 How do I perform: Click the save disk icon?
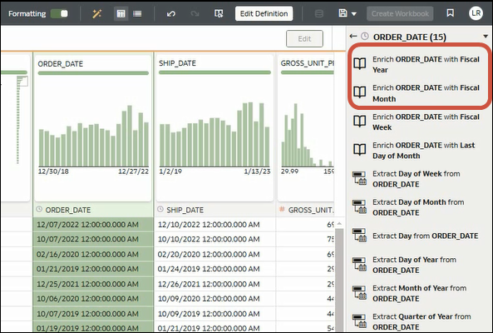[343, 13]
